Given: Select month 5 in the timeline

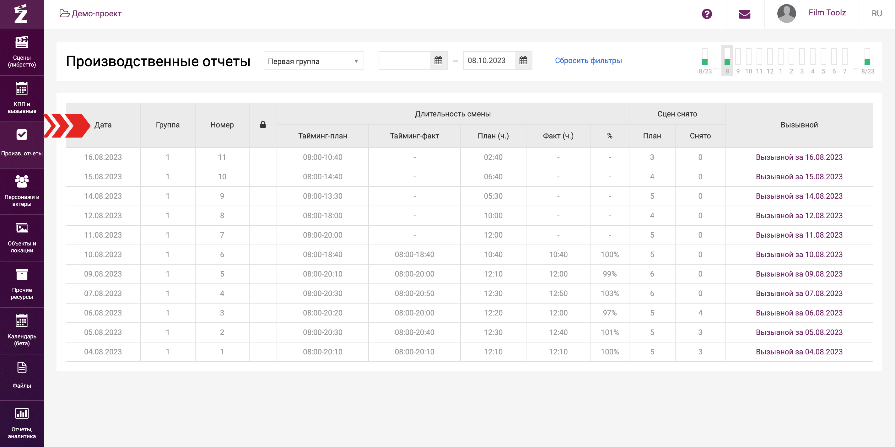Looking at the screenshot, I should click(823, 61).
